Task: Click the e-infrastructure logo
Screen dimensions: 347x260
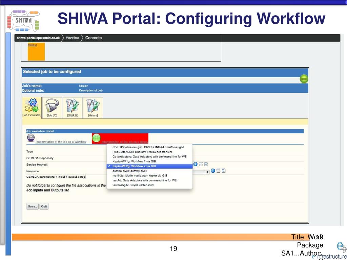Action: (330, 251)
